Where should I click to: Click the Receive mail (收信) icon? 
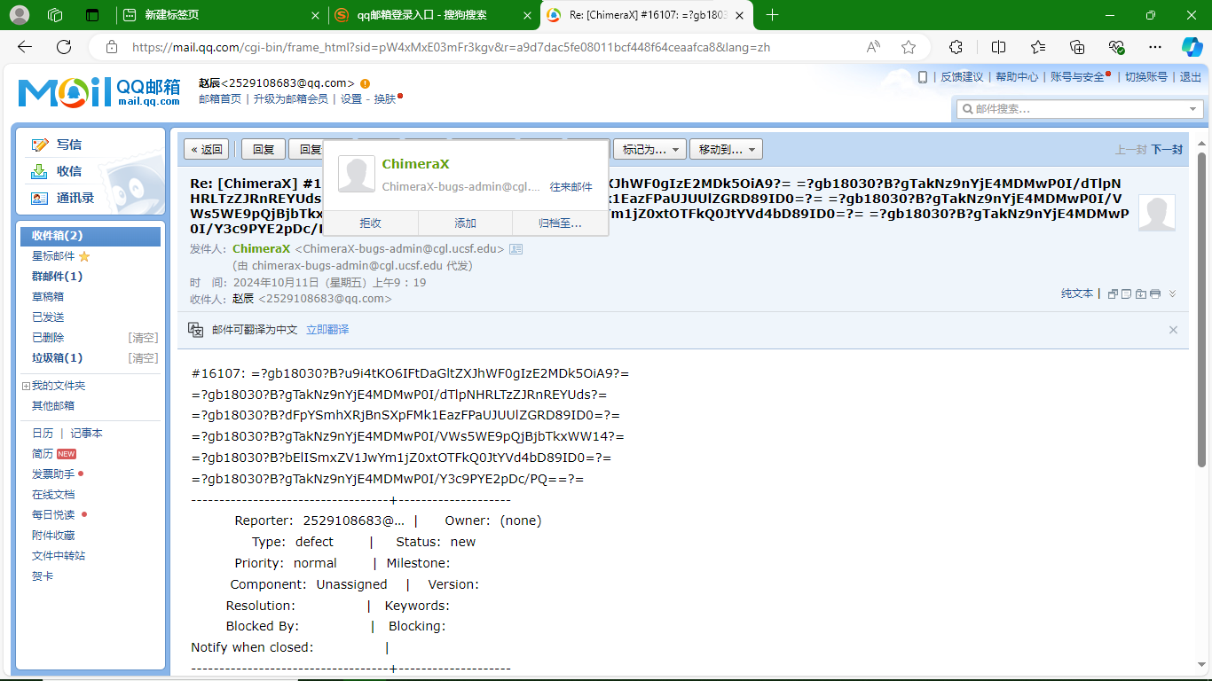click(x=39, y=171)
